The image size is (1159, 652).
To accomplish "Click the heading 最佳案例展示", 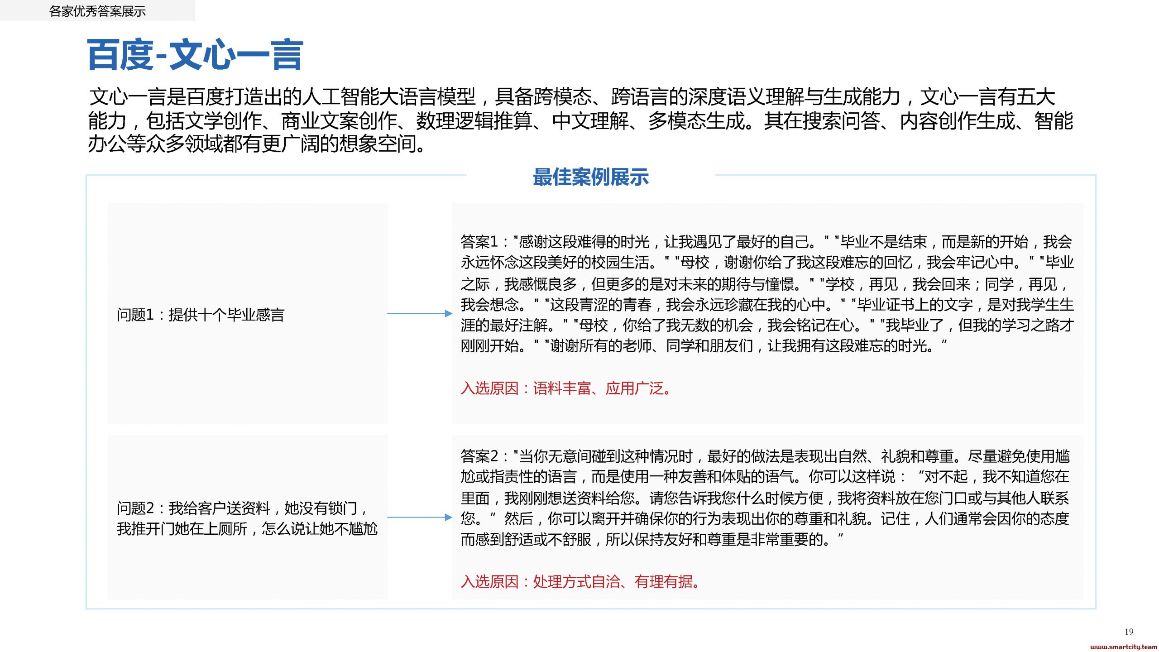I will [x=591, y=177].
